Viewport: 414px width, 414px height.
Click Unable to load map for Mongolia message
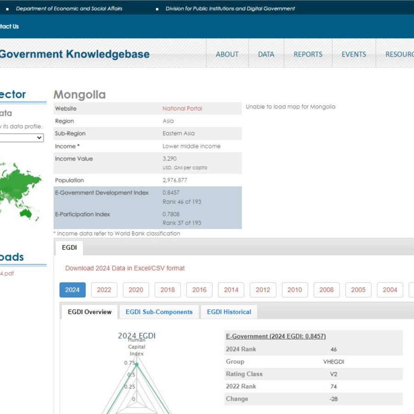coord(290,107)
